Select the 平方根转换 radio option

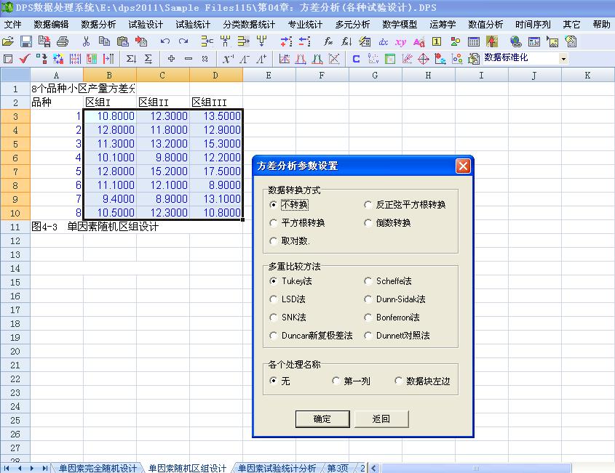[274, 223]
